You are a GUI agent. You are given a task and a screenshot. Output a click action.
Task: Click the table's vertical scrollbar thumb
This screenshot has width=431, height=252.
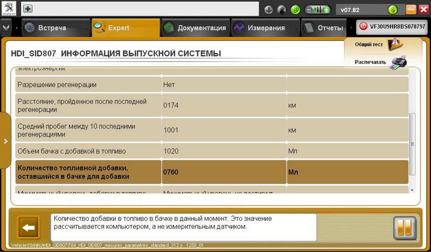click(412, 144)
